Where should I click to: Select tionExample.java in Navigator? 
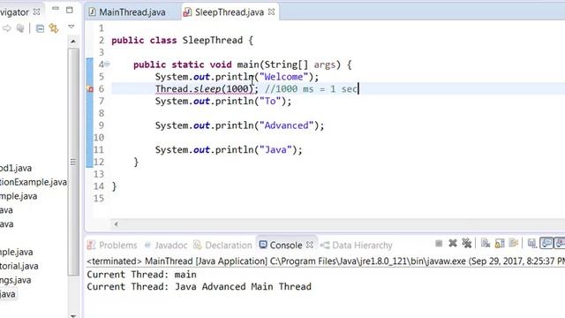pos(34,182)
